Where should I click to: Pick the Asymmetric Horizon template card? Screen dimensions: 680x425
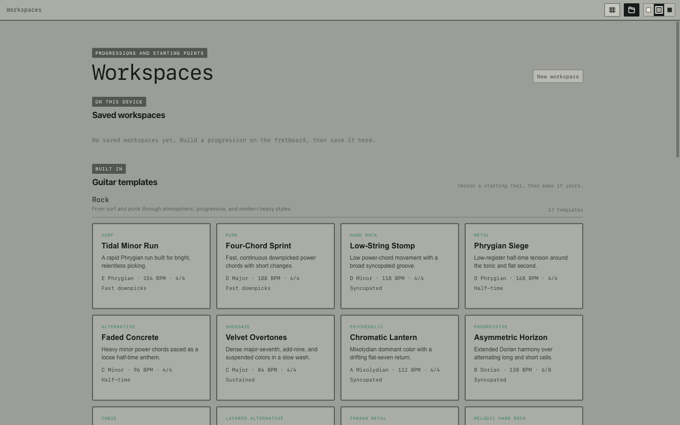524,358
